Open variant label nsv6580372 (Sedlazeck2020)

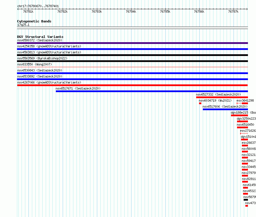[40, 40]
